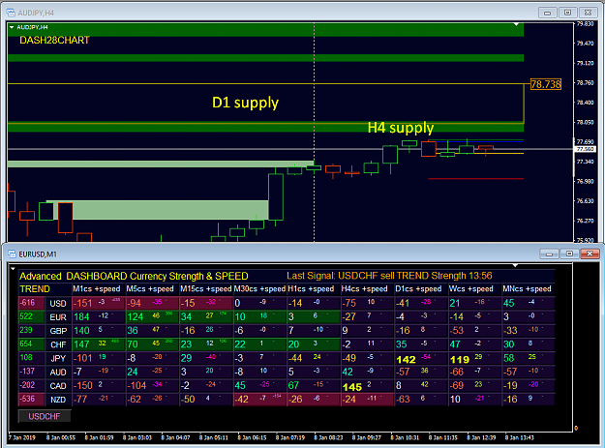Click the USDCHF symbol button
The width and height of the screenshot is (605, 448).
click(x=45, y=416)
